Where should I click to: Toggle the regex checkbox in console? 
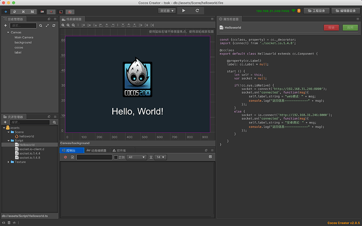pos(115,157)
